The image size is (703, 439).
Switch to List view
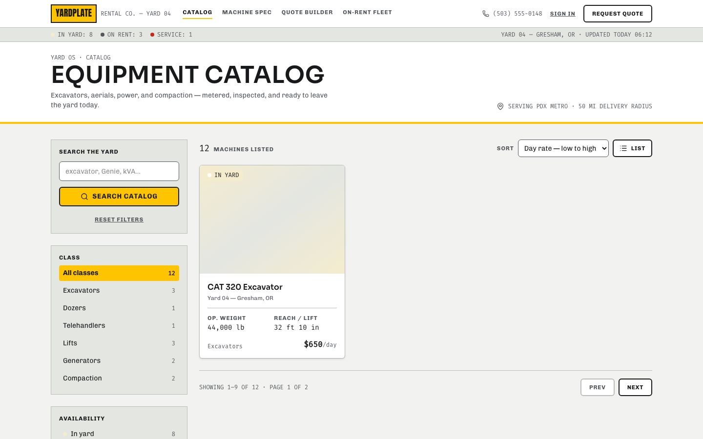[x=632, y=148]
